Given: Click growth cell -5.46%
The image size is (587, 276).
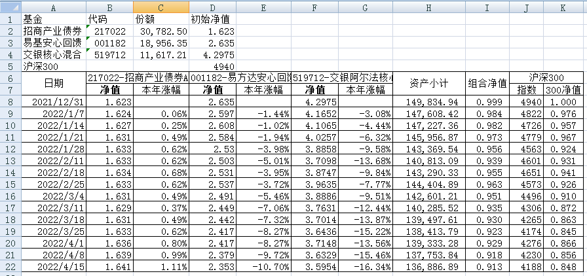Looking at the screenshot, I should coord(264,196).
